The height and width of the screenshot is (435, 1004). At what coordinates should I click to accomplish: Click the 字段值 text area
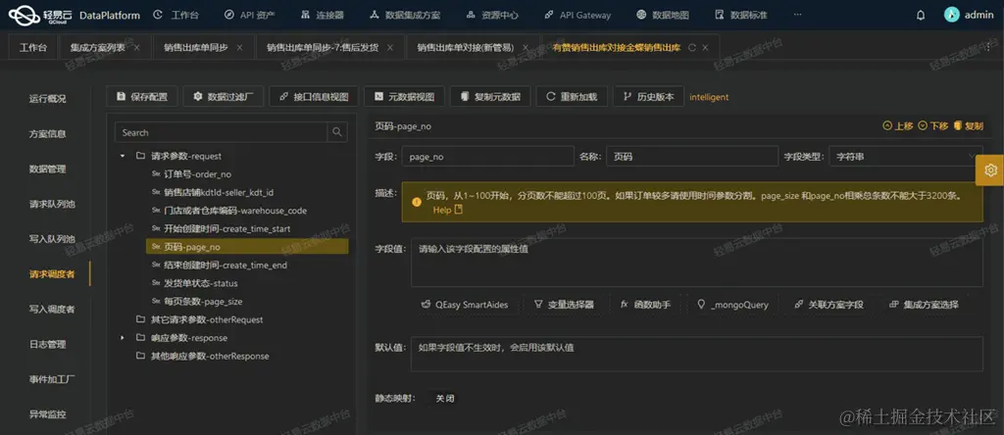click(x=697, y=263)
